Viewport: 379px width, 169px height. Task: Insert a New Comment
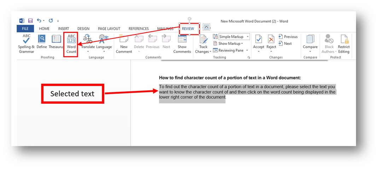point(124,44)
